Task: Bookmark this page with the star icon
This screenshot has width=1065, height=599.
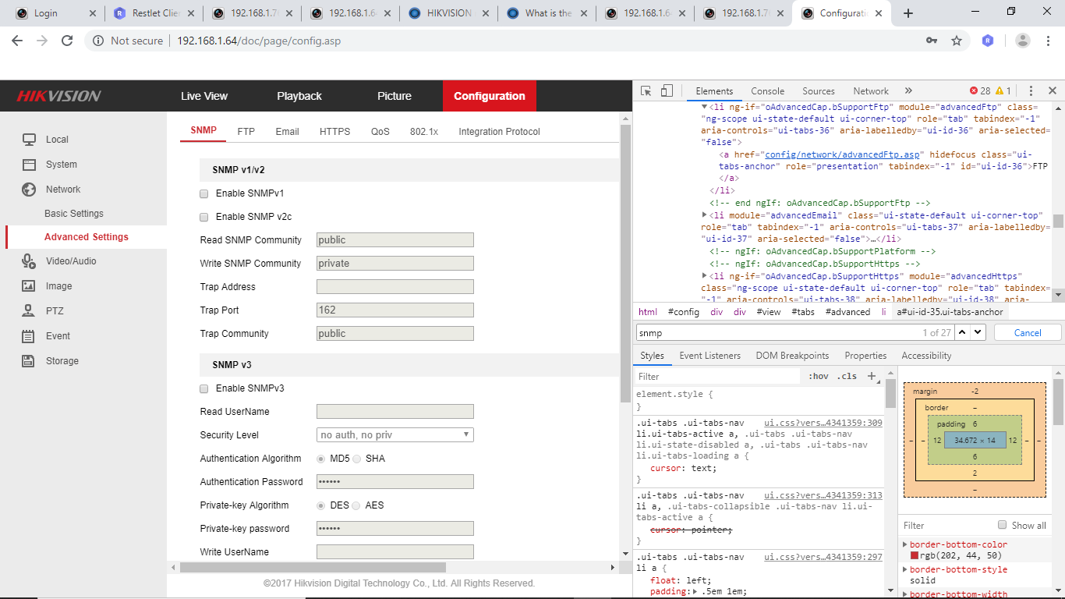Action: pyautogui.click(x=957, y=41)
